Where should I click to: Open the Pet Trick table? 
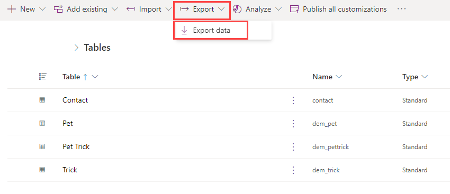click(76, 146)
